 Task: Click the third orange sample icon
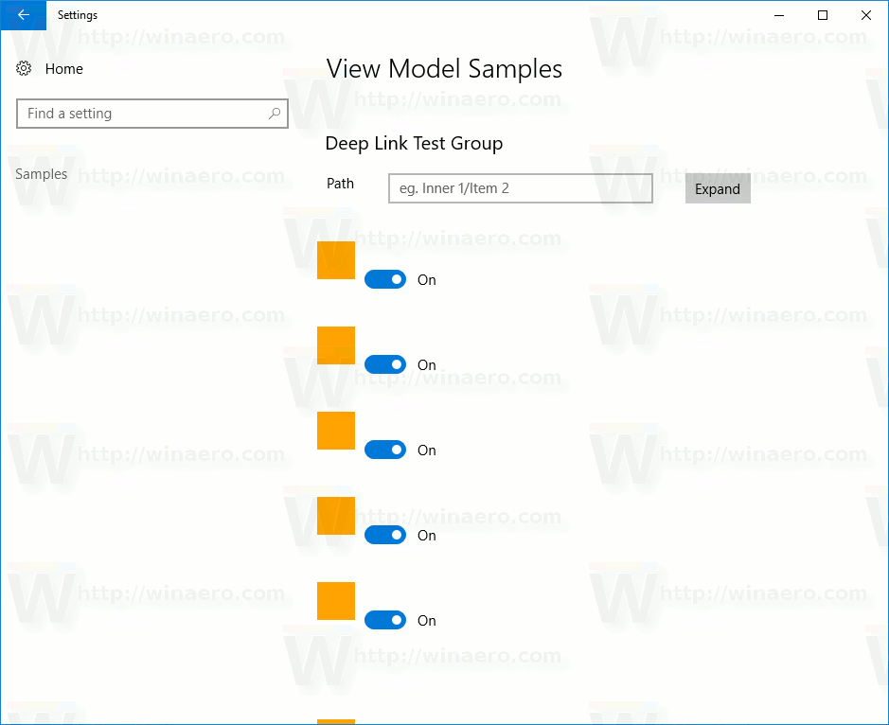click(336, 431)
